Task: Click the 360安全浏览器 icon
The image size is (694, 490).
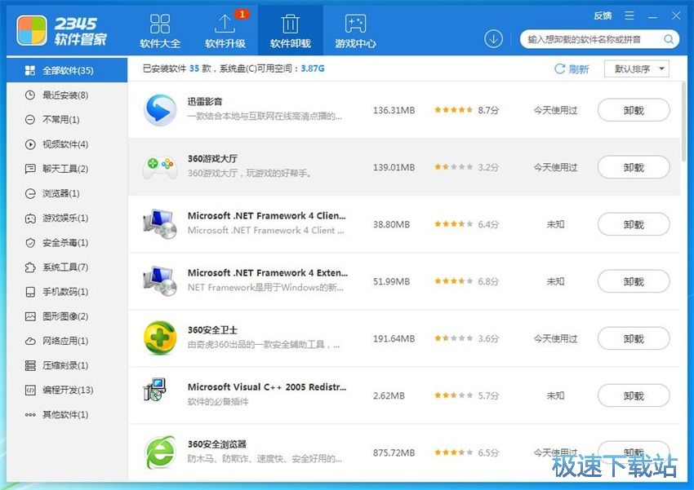Action: click(x=160, y=452)
